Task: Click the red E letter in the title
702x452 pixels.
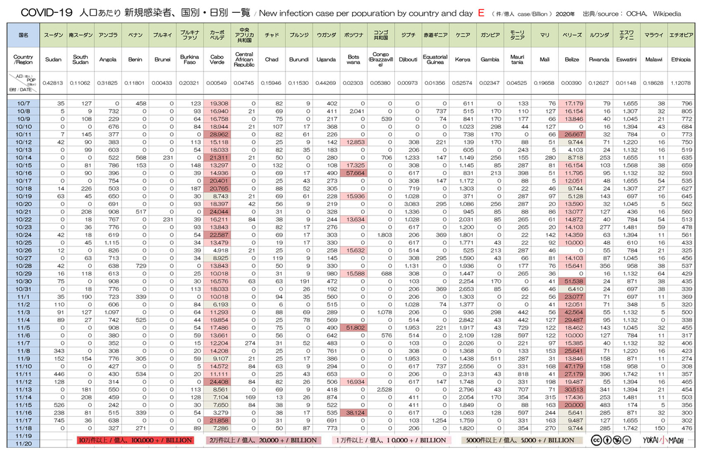Action: (x=481, y=12)
